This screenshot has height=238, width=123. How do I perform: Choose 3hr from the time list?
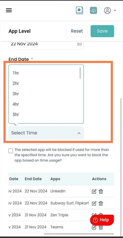[x=46, y=94]
